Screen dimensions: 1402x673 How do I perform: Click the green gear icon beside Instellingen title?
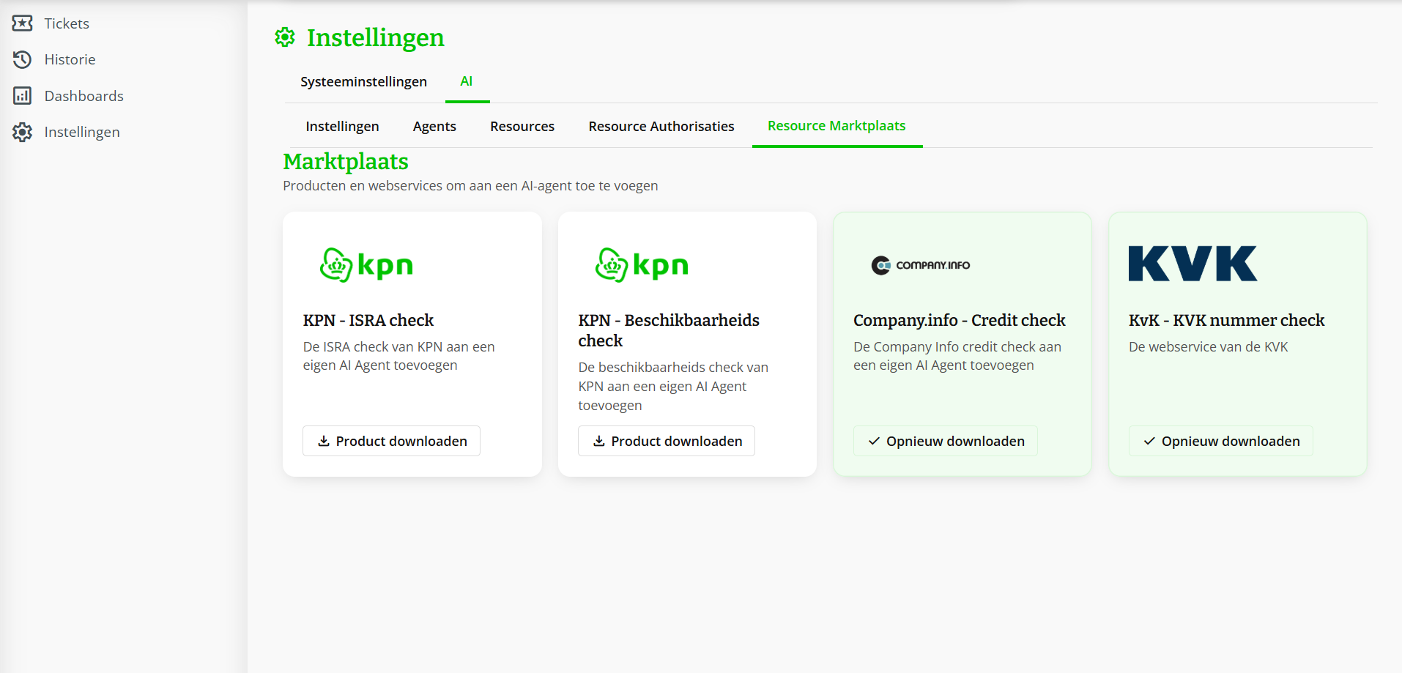pos(285,37)
